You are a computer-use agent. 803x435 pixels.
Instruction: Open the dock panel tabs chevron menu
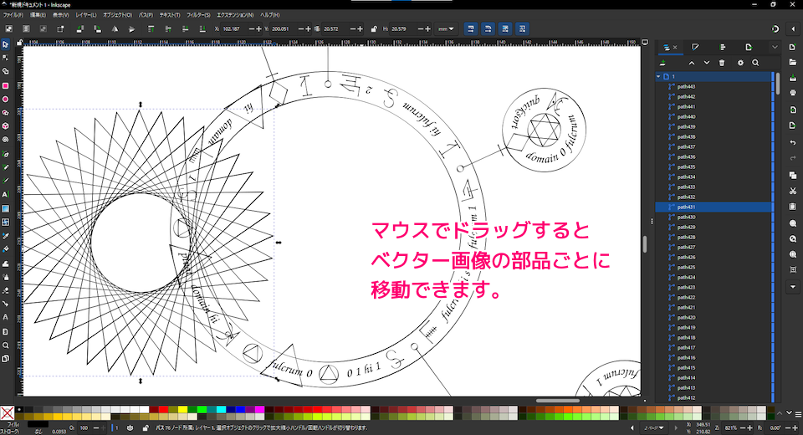click(x=775, y=47)
